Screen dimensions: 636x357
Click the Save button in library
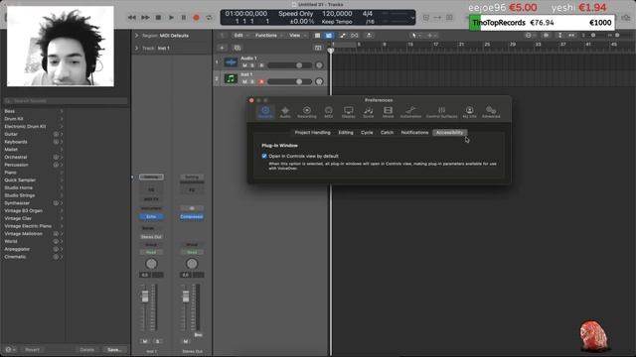click(x=114, y=350)
